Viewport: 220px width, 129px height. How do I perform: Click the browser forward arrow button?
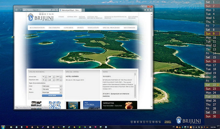click(21, 10)
